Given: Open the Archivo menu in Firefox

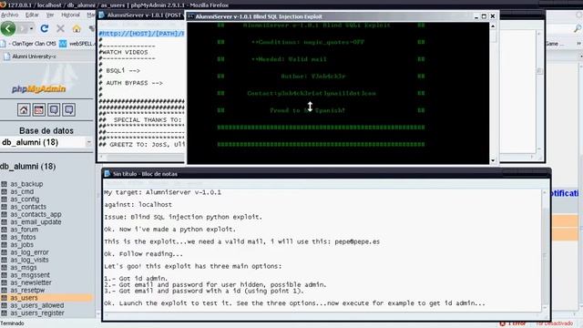Looking at the screenshot, I should click(x=10, y=15).
